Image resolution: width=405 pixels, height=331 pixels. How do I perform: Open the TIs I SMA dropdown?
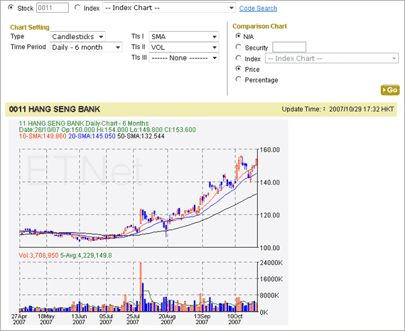tap(184, 37)
